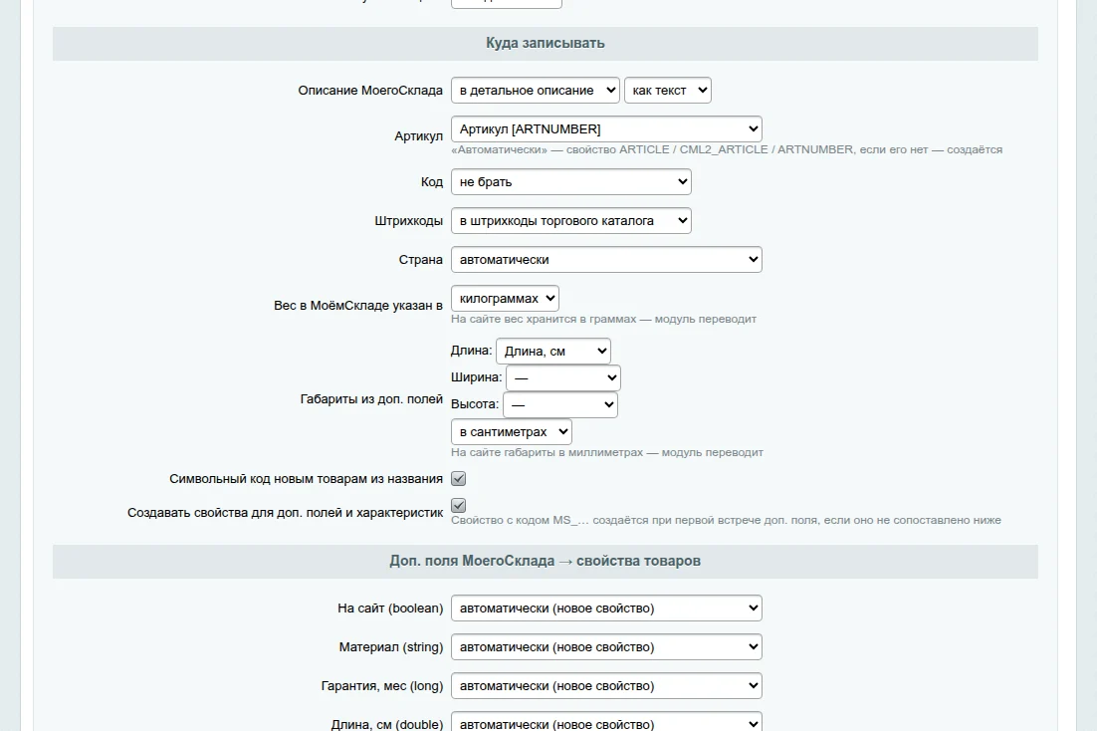Expand the 'в штрихкоды торгового каталога' dropdown

click(x=570, y=220)
